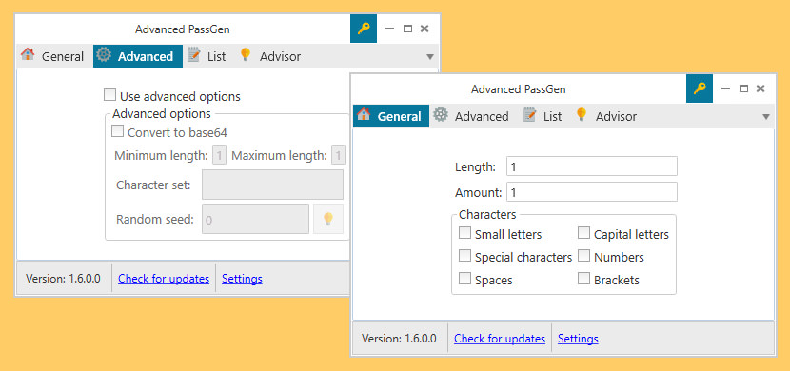
Task: Click the Minimum length field
Action: coord(219,155)
